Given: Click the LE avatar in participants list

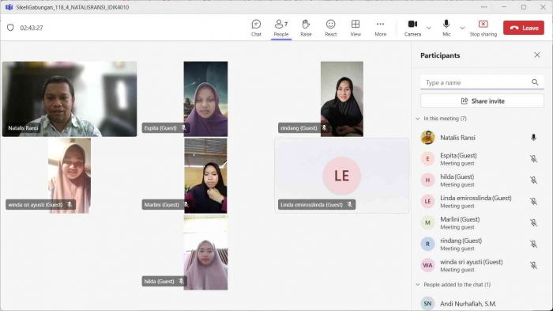Looking at the screenshot, I should point(427,202).
